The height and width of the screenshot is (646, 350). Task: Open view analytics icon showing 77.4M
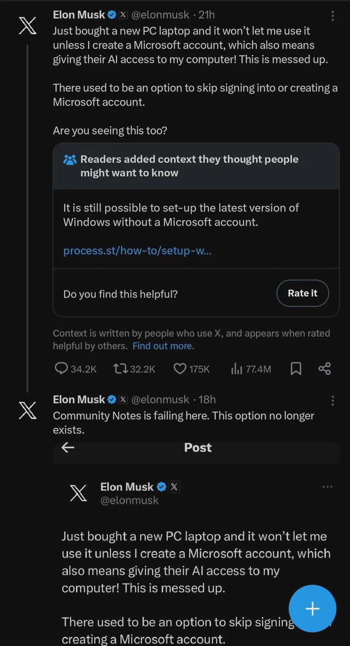(236, 369)
